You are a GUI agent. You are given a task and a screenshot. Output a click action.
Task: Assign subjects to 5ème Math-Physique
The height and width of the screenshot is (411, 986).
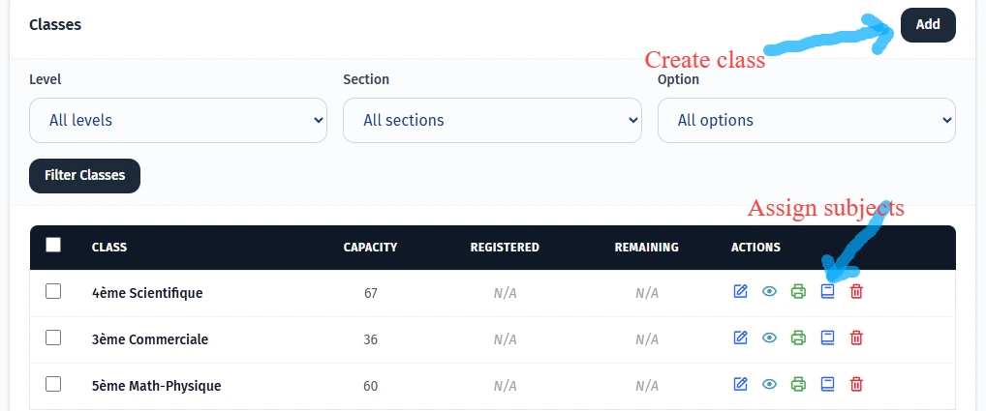pyautogui.click(x=827, y=383)
